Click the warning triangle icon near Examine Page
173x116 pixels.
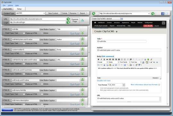coord(82,20)
